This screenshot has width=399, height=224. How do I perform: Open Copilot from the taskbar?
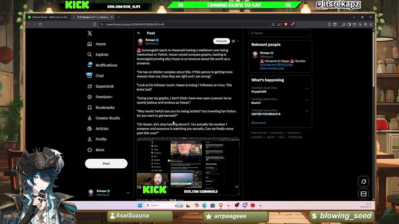pyautogui.click(x=196, y=205)
